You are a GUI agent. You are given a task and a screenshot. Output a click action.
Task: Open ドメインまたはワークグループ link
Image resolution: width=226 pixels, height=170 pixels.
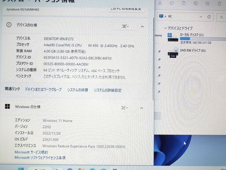click(x=43, y=89)
